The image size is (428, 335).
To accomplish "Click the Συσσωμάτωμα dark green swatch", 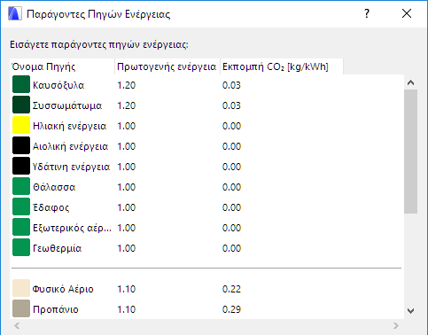I will [x=21, y=105].
